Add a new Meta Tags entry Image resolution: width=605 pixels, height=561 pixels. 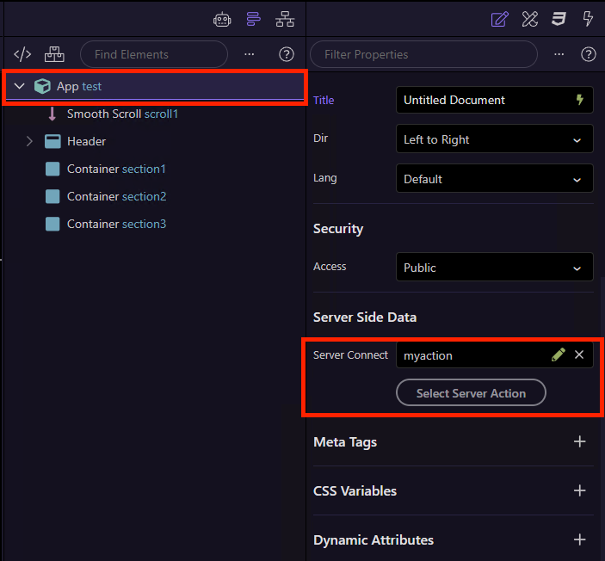pos(579,441)
